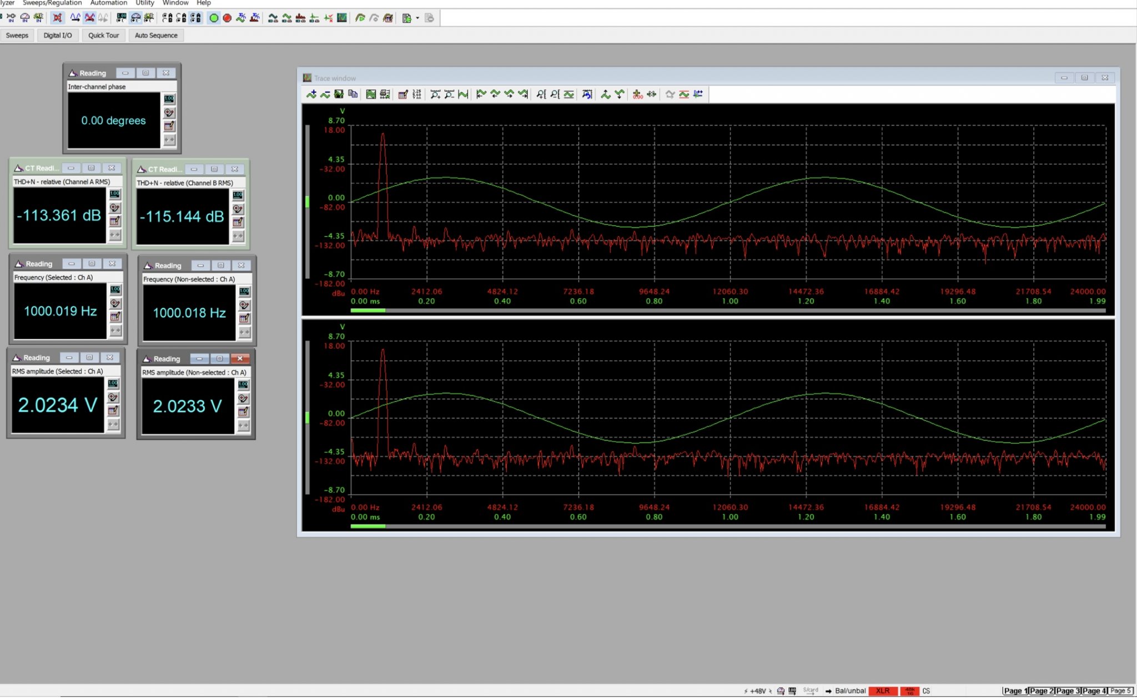
Task: Click gauge icon in Frequency Non-selected reading
Action: click(244, 305)
